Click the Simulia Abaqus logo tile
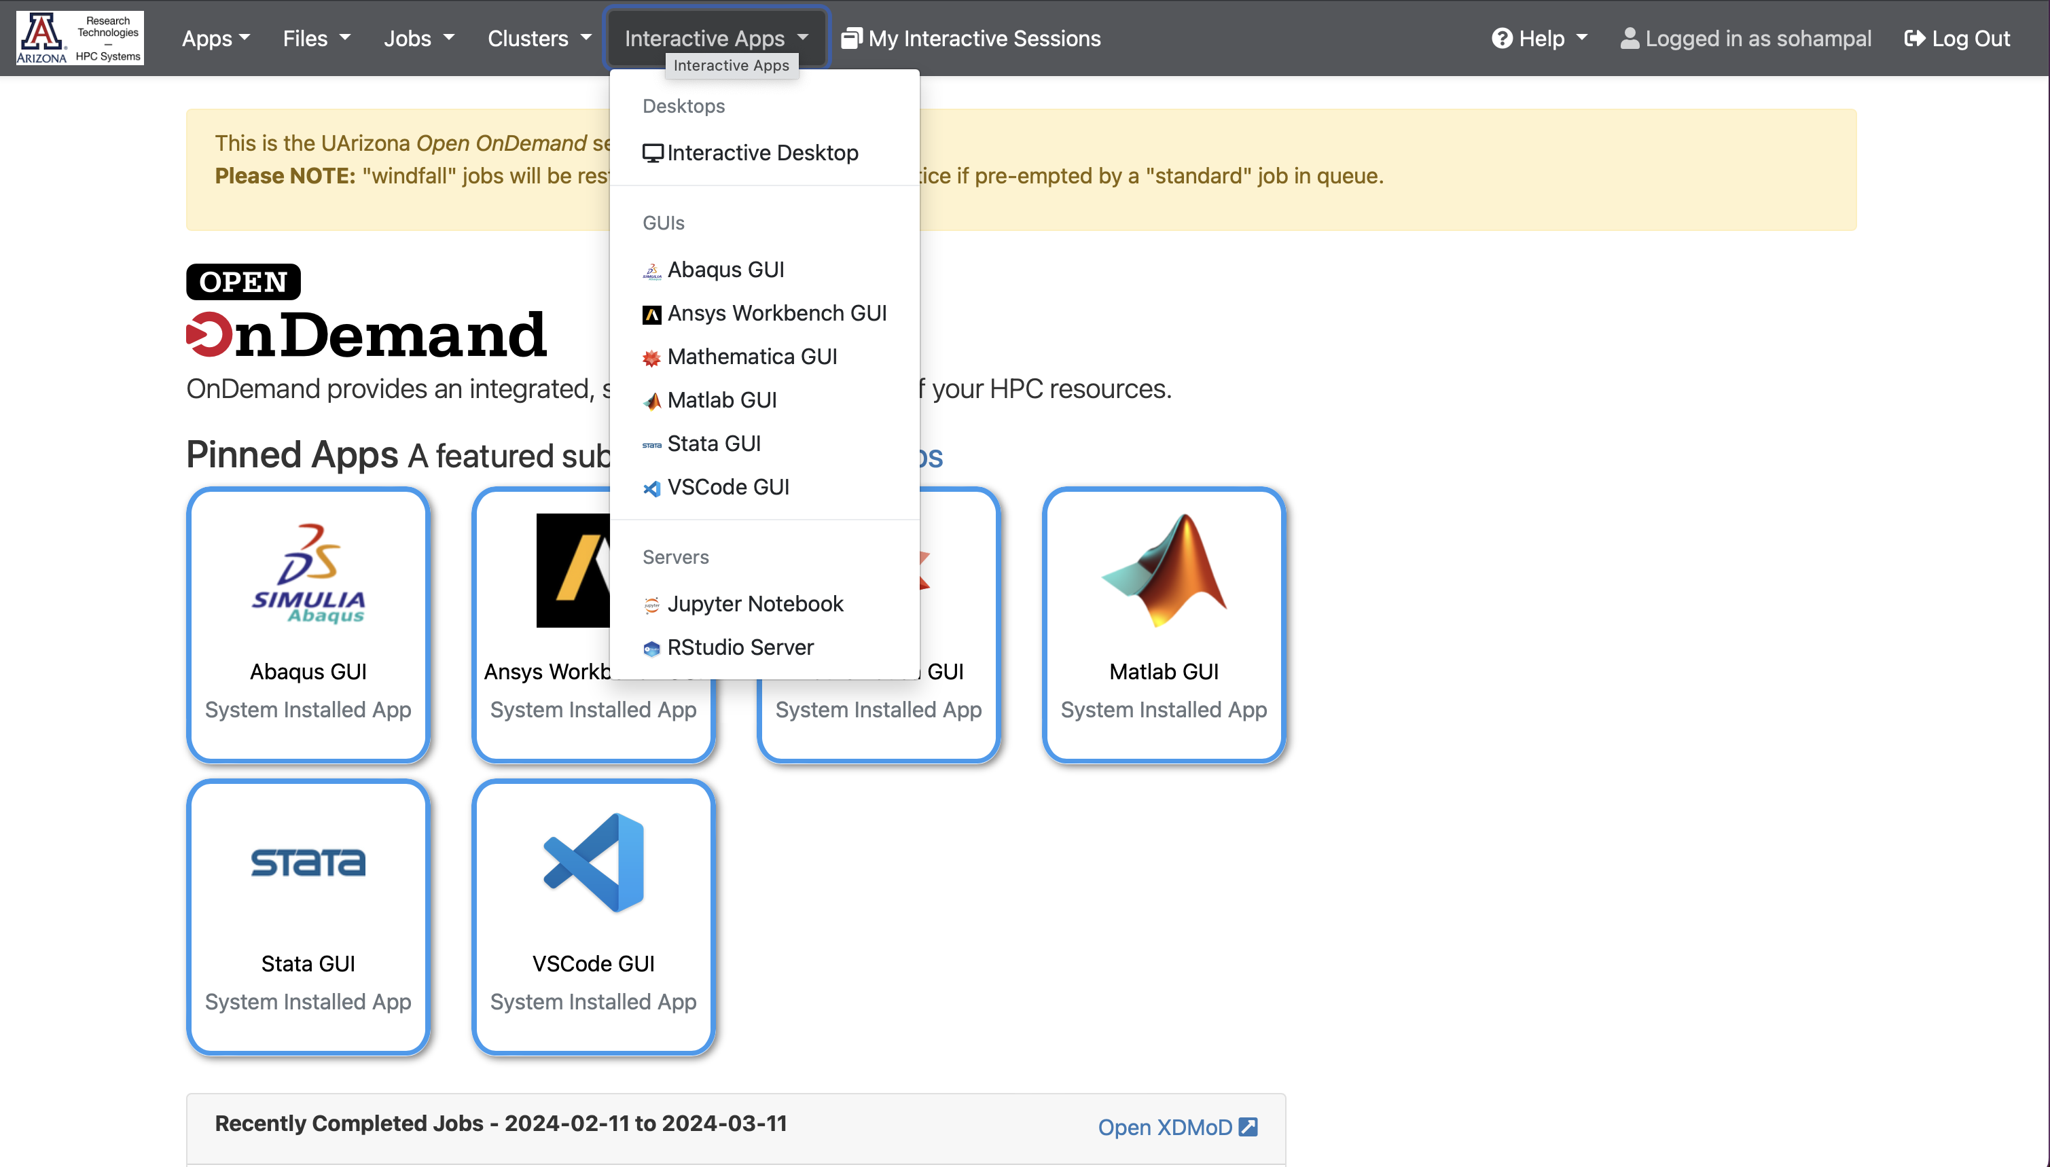Viewport: 2050px width, 1167px height. point(308,572)
